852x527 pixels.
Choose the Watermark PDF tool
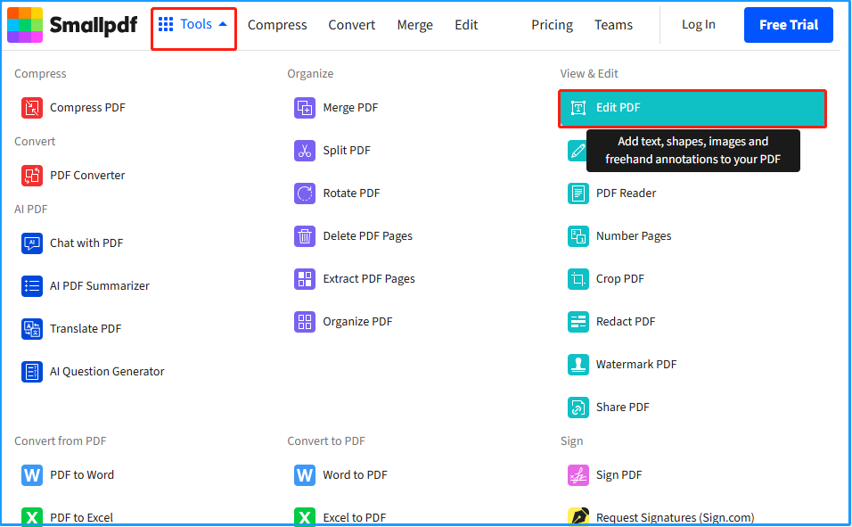pos(636,365)
